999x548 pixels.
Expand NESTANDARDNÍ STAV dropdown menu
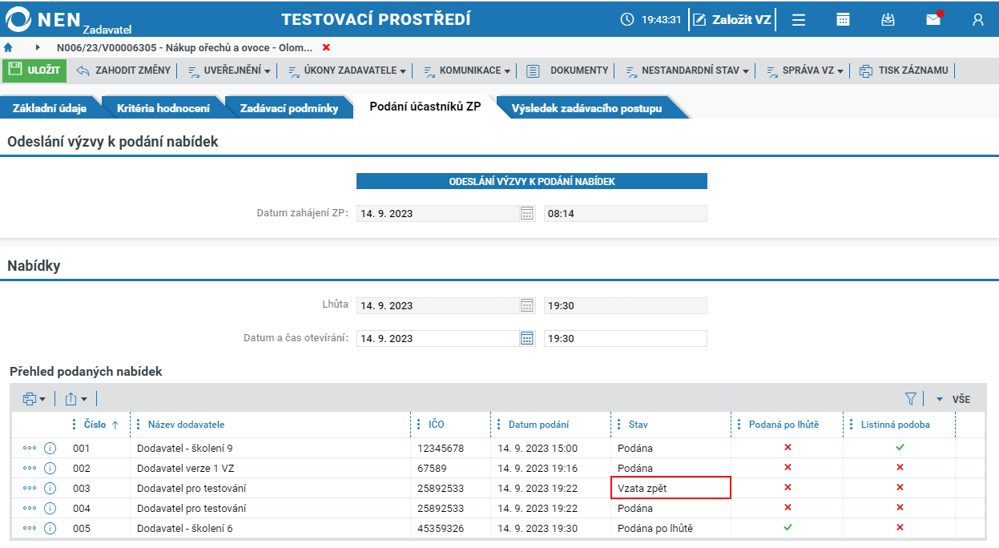[x=687, y=71]
